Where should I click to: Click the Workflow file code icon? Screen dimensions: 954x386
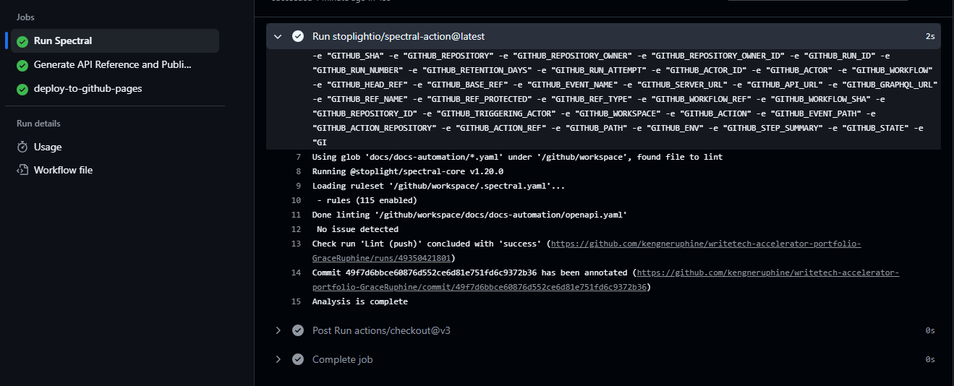[22, 171]
